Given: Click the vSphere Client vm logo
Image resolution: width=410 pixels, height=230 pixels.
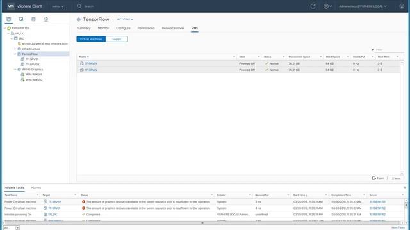Looking at the screenshot, I should pyautogui.click(x=11, y=6).
